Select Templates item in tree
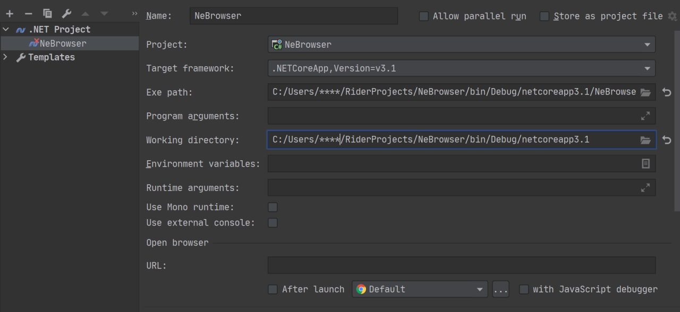The image size is (680, 312). (51, 57)
